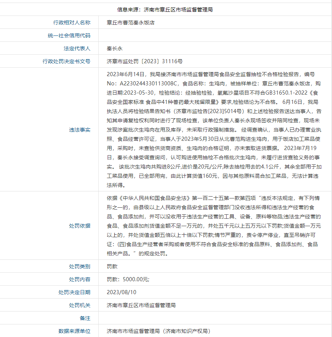Click the 行政处罚决定书文号 label

tap(67, 61)
